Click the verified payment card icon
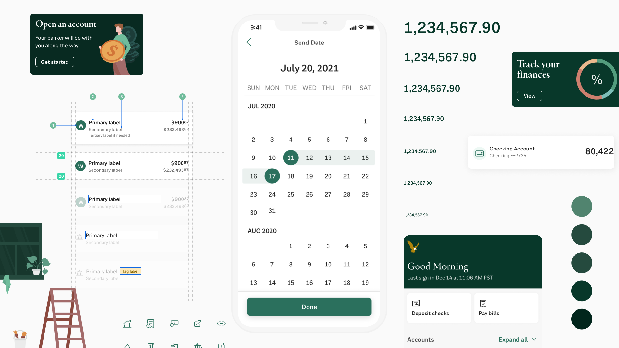 tap(174, 324)
